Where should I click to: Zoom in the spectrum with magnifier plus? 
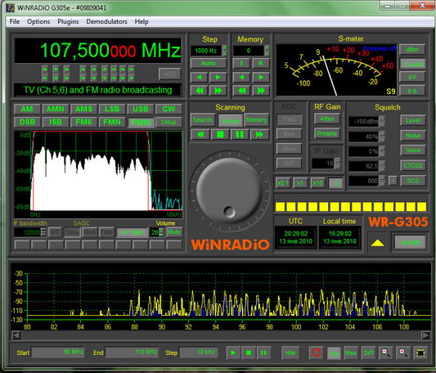[x=402, y=353]
